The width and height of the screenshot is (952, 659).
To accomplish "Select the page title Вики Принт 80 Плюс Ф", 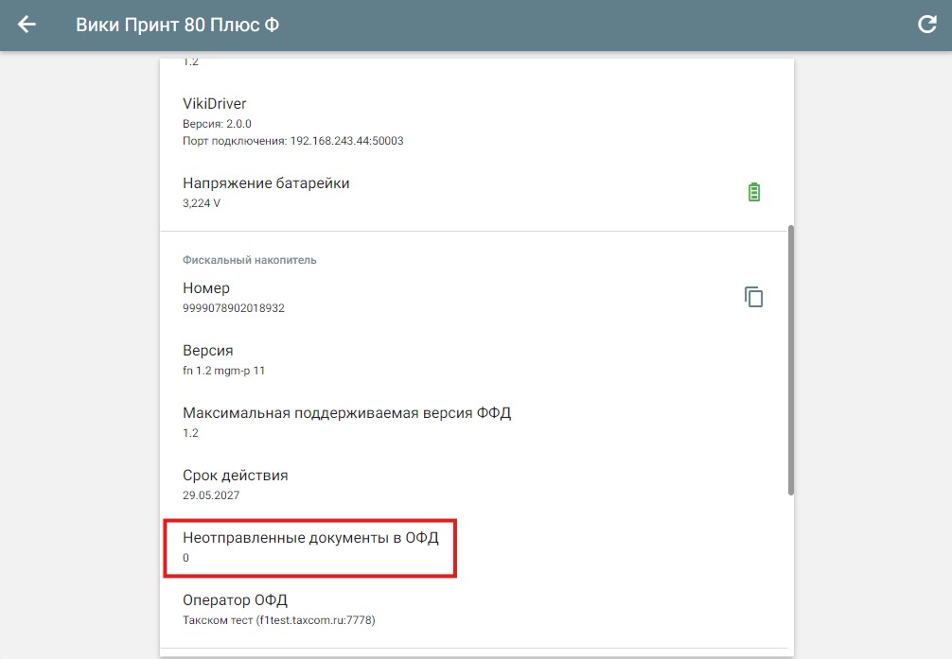I will pyautogui.click(x=177, y=26).
